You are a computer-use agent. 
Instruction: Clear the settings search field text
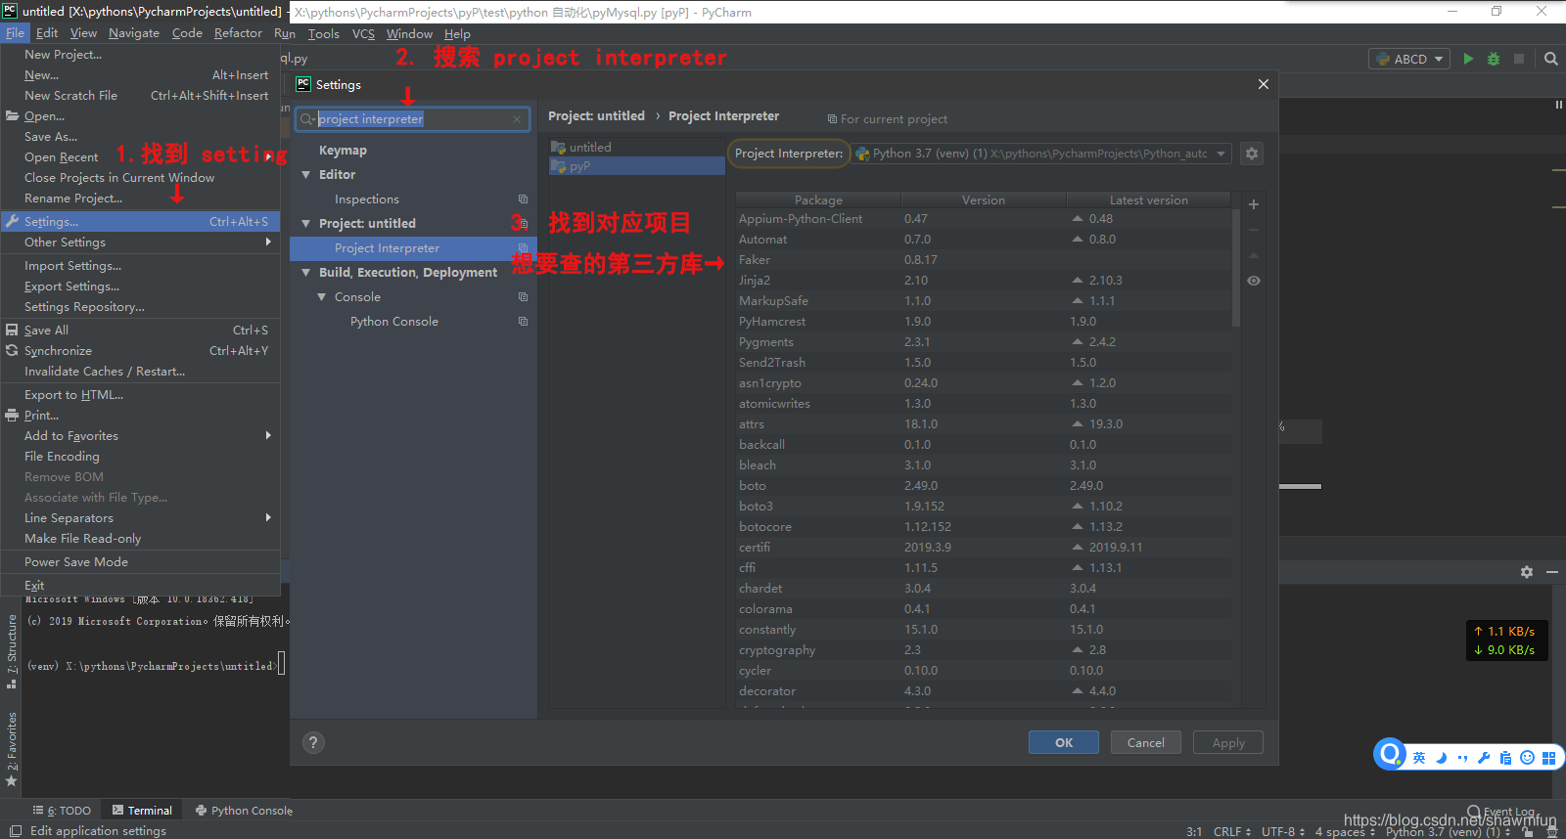click(x=517, y=119)
